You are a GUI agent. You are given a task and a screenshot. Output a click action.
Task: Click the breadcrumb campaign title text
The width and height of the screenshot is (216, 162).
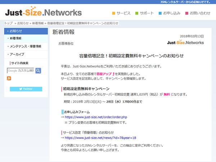[83, 23]
